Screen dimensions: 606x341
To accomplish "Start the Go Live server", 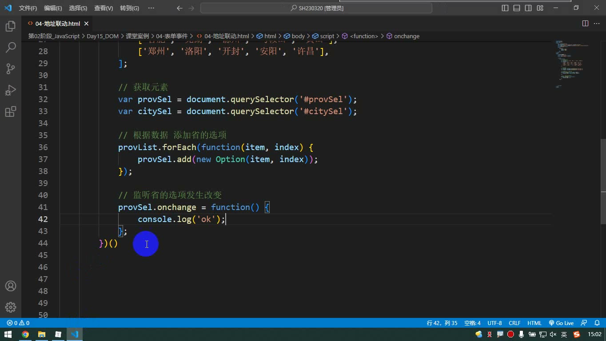I will point(561,323).
